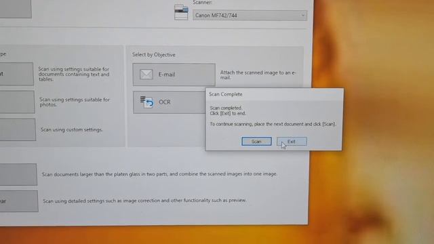Click the button beside 'Scan using detailed settings'
The width and height of the screenshot is (434, 244).
click(19, 201)
